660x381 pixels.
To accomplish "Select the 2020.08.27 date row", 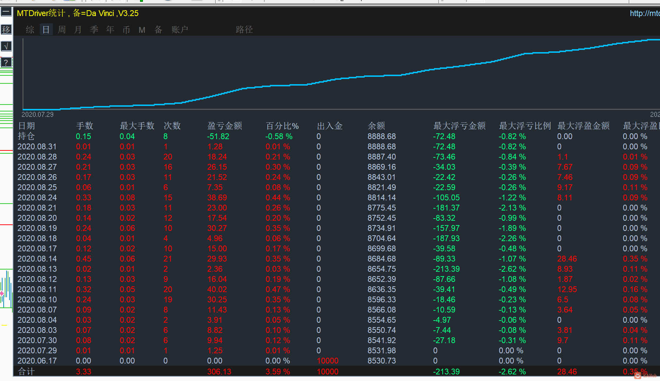I will point(37,167).
